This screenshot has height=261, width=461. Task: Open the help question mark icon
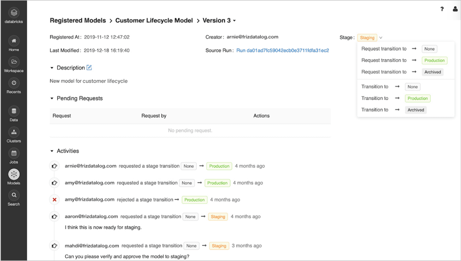click(442, 9)
